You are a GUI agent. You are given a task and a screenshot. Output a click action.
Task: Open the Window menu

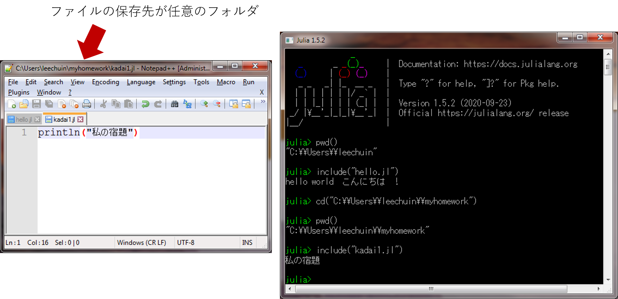click(x=49, y=92)
